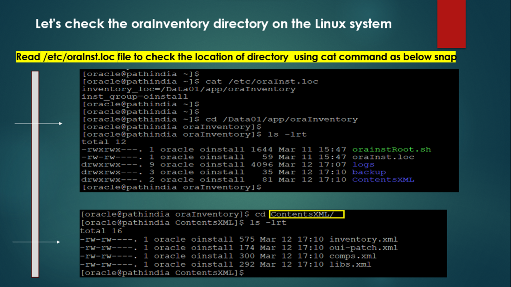The height and width of the screenshot is (287, 511).
Task: Select the 'cat /etc/oraInst.loc' command line
Action: click(x=258, y=81)
